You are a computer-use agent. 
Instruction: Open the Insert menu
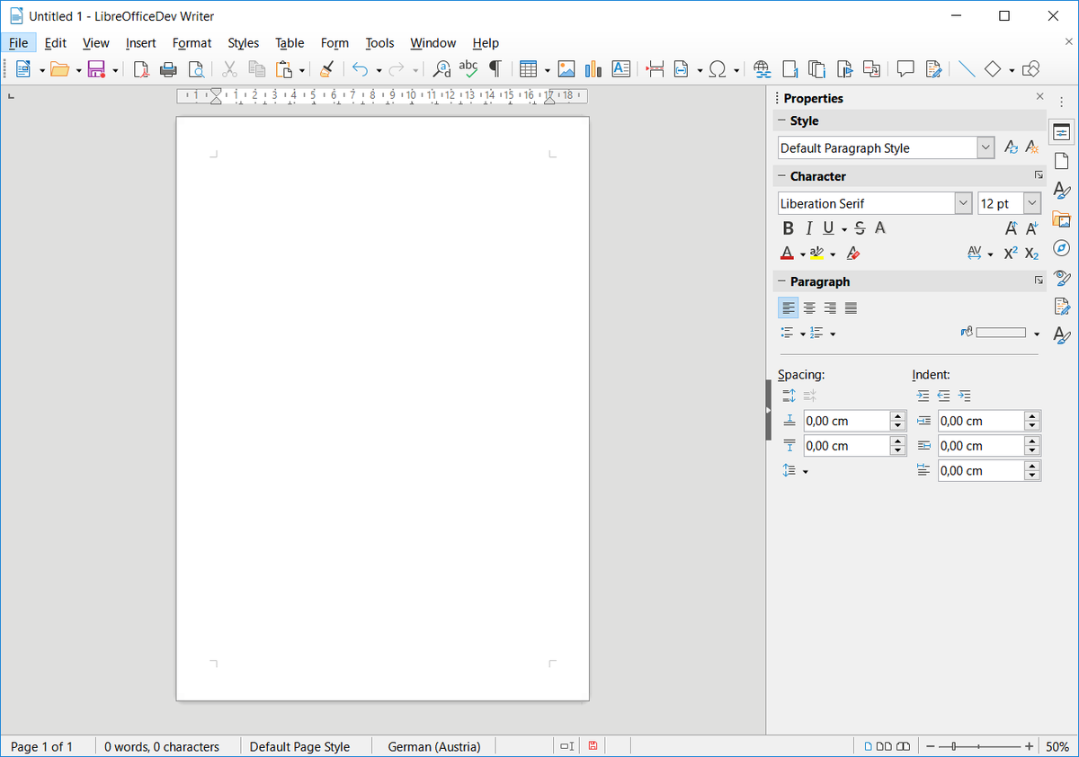click(141, 42)
